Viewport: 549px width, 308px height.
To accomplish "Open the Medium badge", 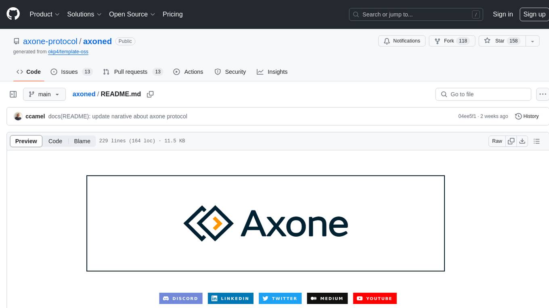I will 327,298.
